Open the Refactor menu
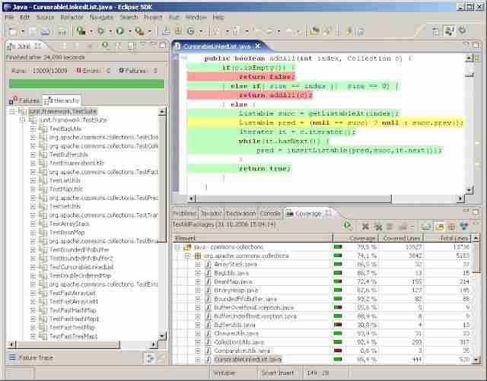Screen dimensions: 487x381 (72, 17)
